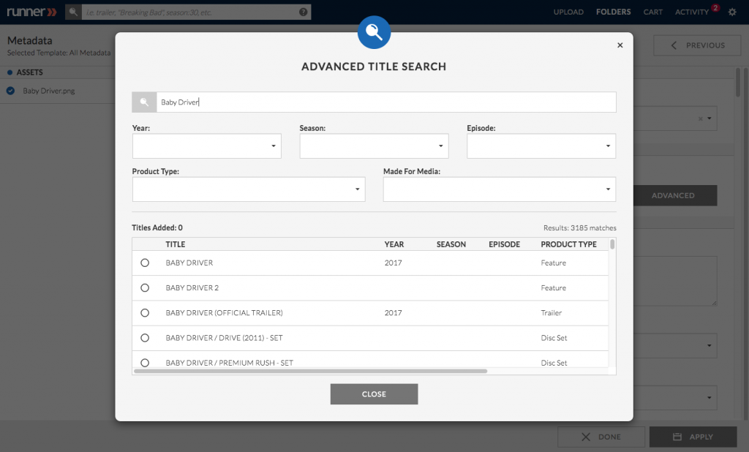Open the Episode dropdown
Image resolution: width=749 pixels, height=452 pixels.
pyautogui.click(x=541, y=146)
